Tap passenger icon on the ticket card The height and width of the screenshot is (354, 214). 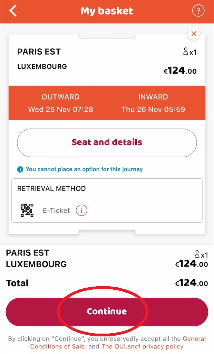[186, 52]
